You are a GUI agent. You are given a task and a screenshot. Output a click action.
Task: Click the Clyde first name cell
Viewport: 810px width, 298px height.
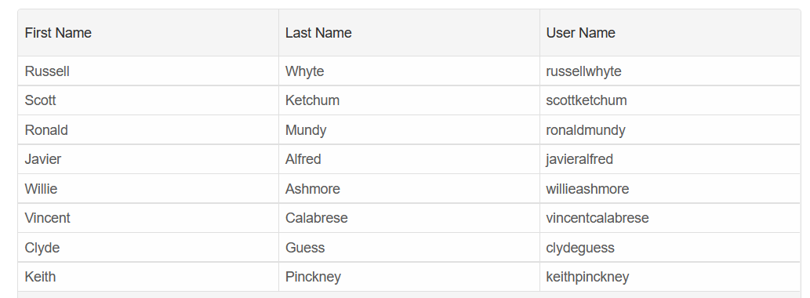[148, 247]
